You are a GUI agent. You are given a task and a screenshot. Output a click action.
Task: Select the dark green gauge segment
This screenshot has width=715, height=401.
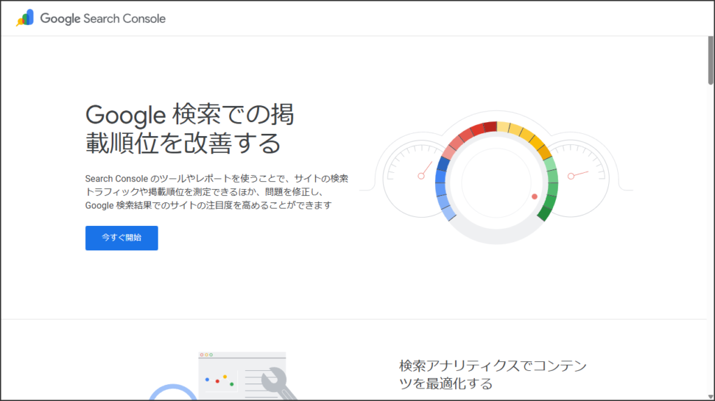[547, 207]
